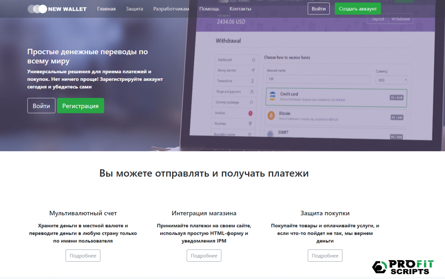Screen dimensions: 445x279
Task: Click the New Wallet logo icon
Action: pos(37,9)
